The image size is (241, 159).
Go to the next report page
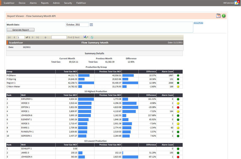pyautogui.click(x=33, y=37)
